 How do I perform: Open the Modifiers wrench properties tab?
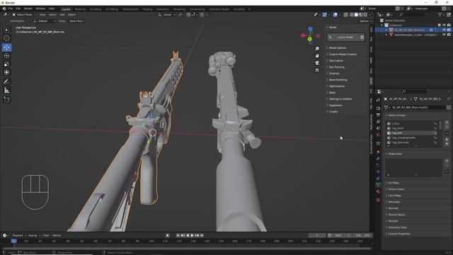[378, 159]
